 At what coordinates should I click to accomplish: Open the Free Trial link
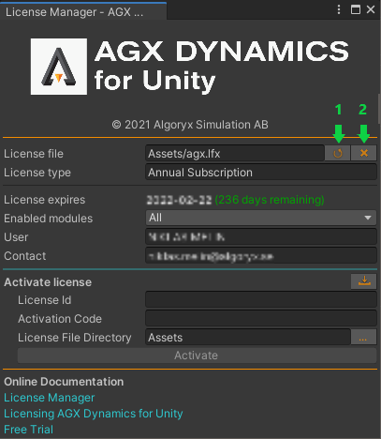pos(28,430)
